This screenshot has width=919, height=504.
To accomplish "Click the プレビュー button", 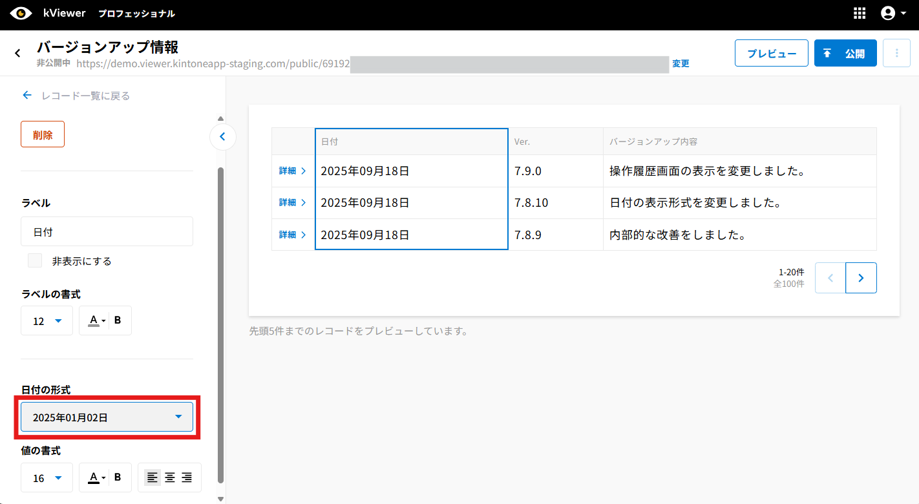I will pos(771,53).
